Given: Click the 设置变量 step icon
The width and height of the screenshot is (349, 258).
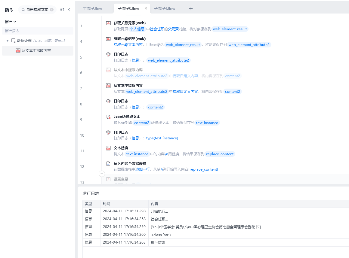Looking at the screenshot, I should pos(108,179).
